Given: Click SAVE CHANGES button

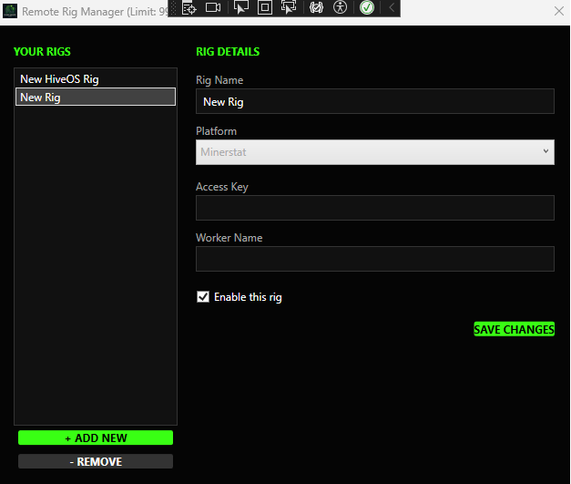Looking at the screenshot, I should click(514, 329).
